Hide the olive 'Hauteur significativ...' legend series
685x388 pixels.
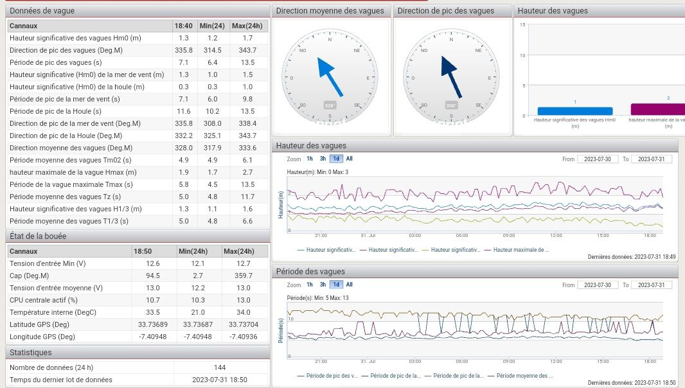point(455,250)
